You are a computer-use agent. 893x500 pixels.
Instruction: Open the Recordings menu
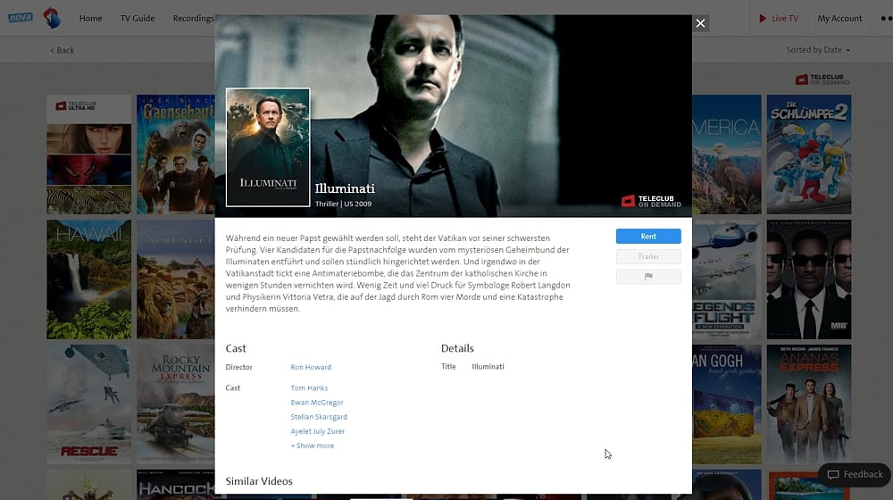(193, 18)
